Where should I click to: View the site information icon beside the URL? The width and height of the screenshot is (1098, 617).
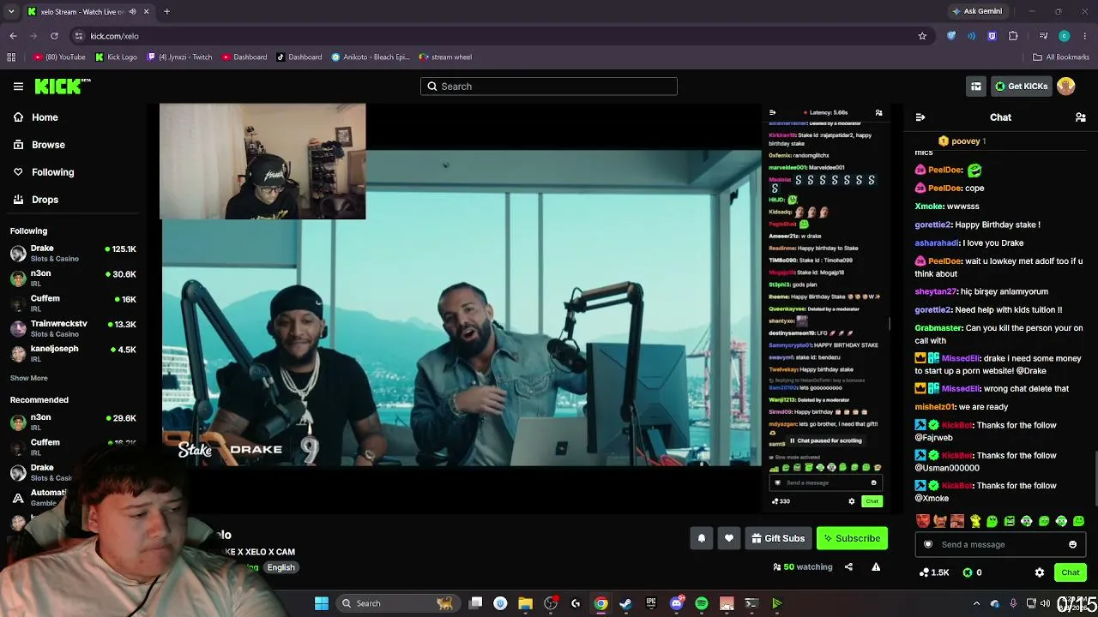79,36
